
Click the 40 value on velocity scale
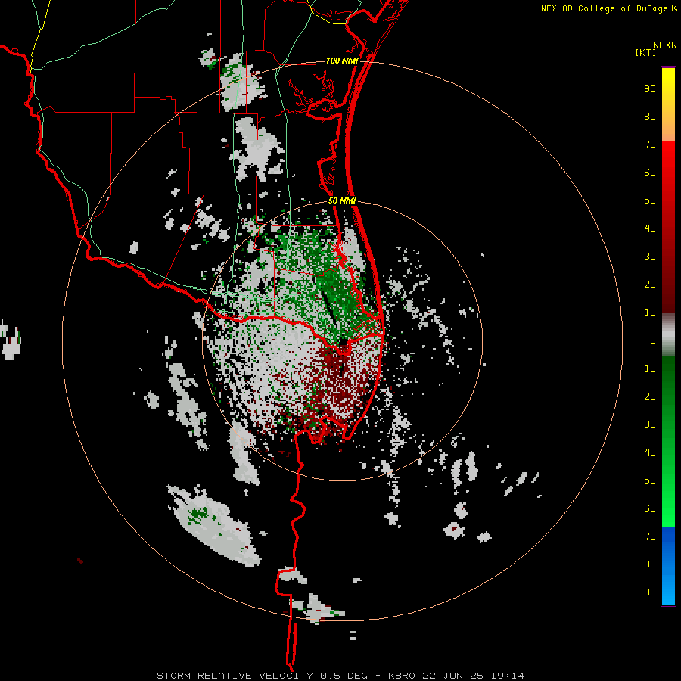650,228
